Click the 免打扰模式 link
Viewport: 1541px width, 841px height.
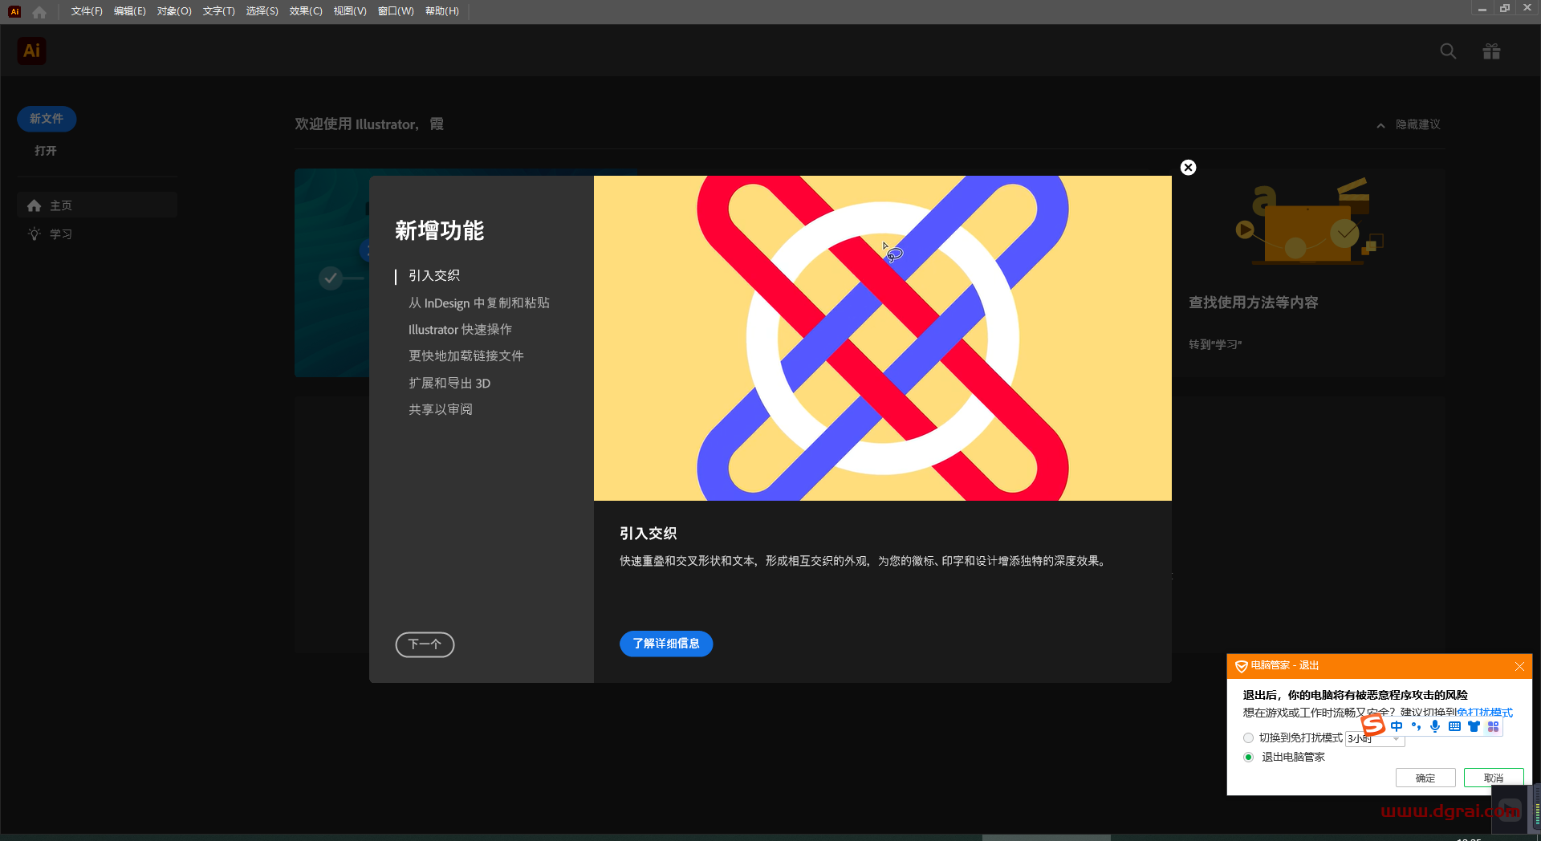point(1485,712)
